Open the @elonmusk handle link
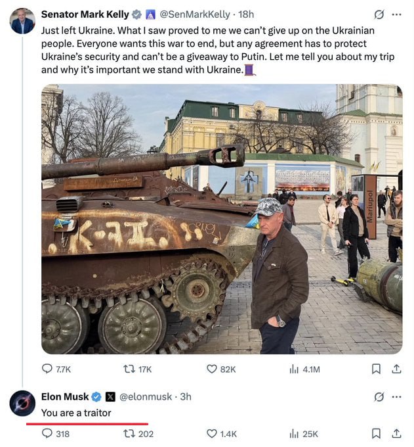414x447 pixels. [x=146, y=396]
